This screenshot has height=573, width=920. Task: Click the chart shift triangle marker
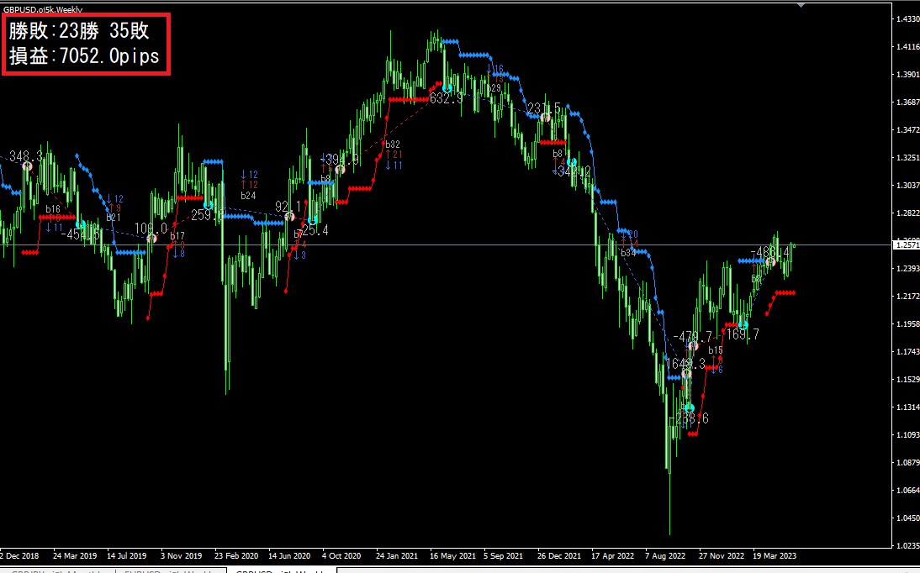click(801, 5)
